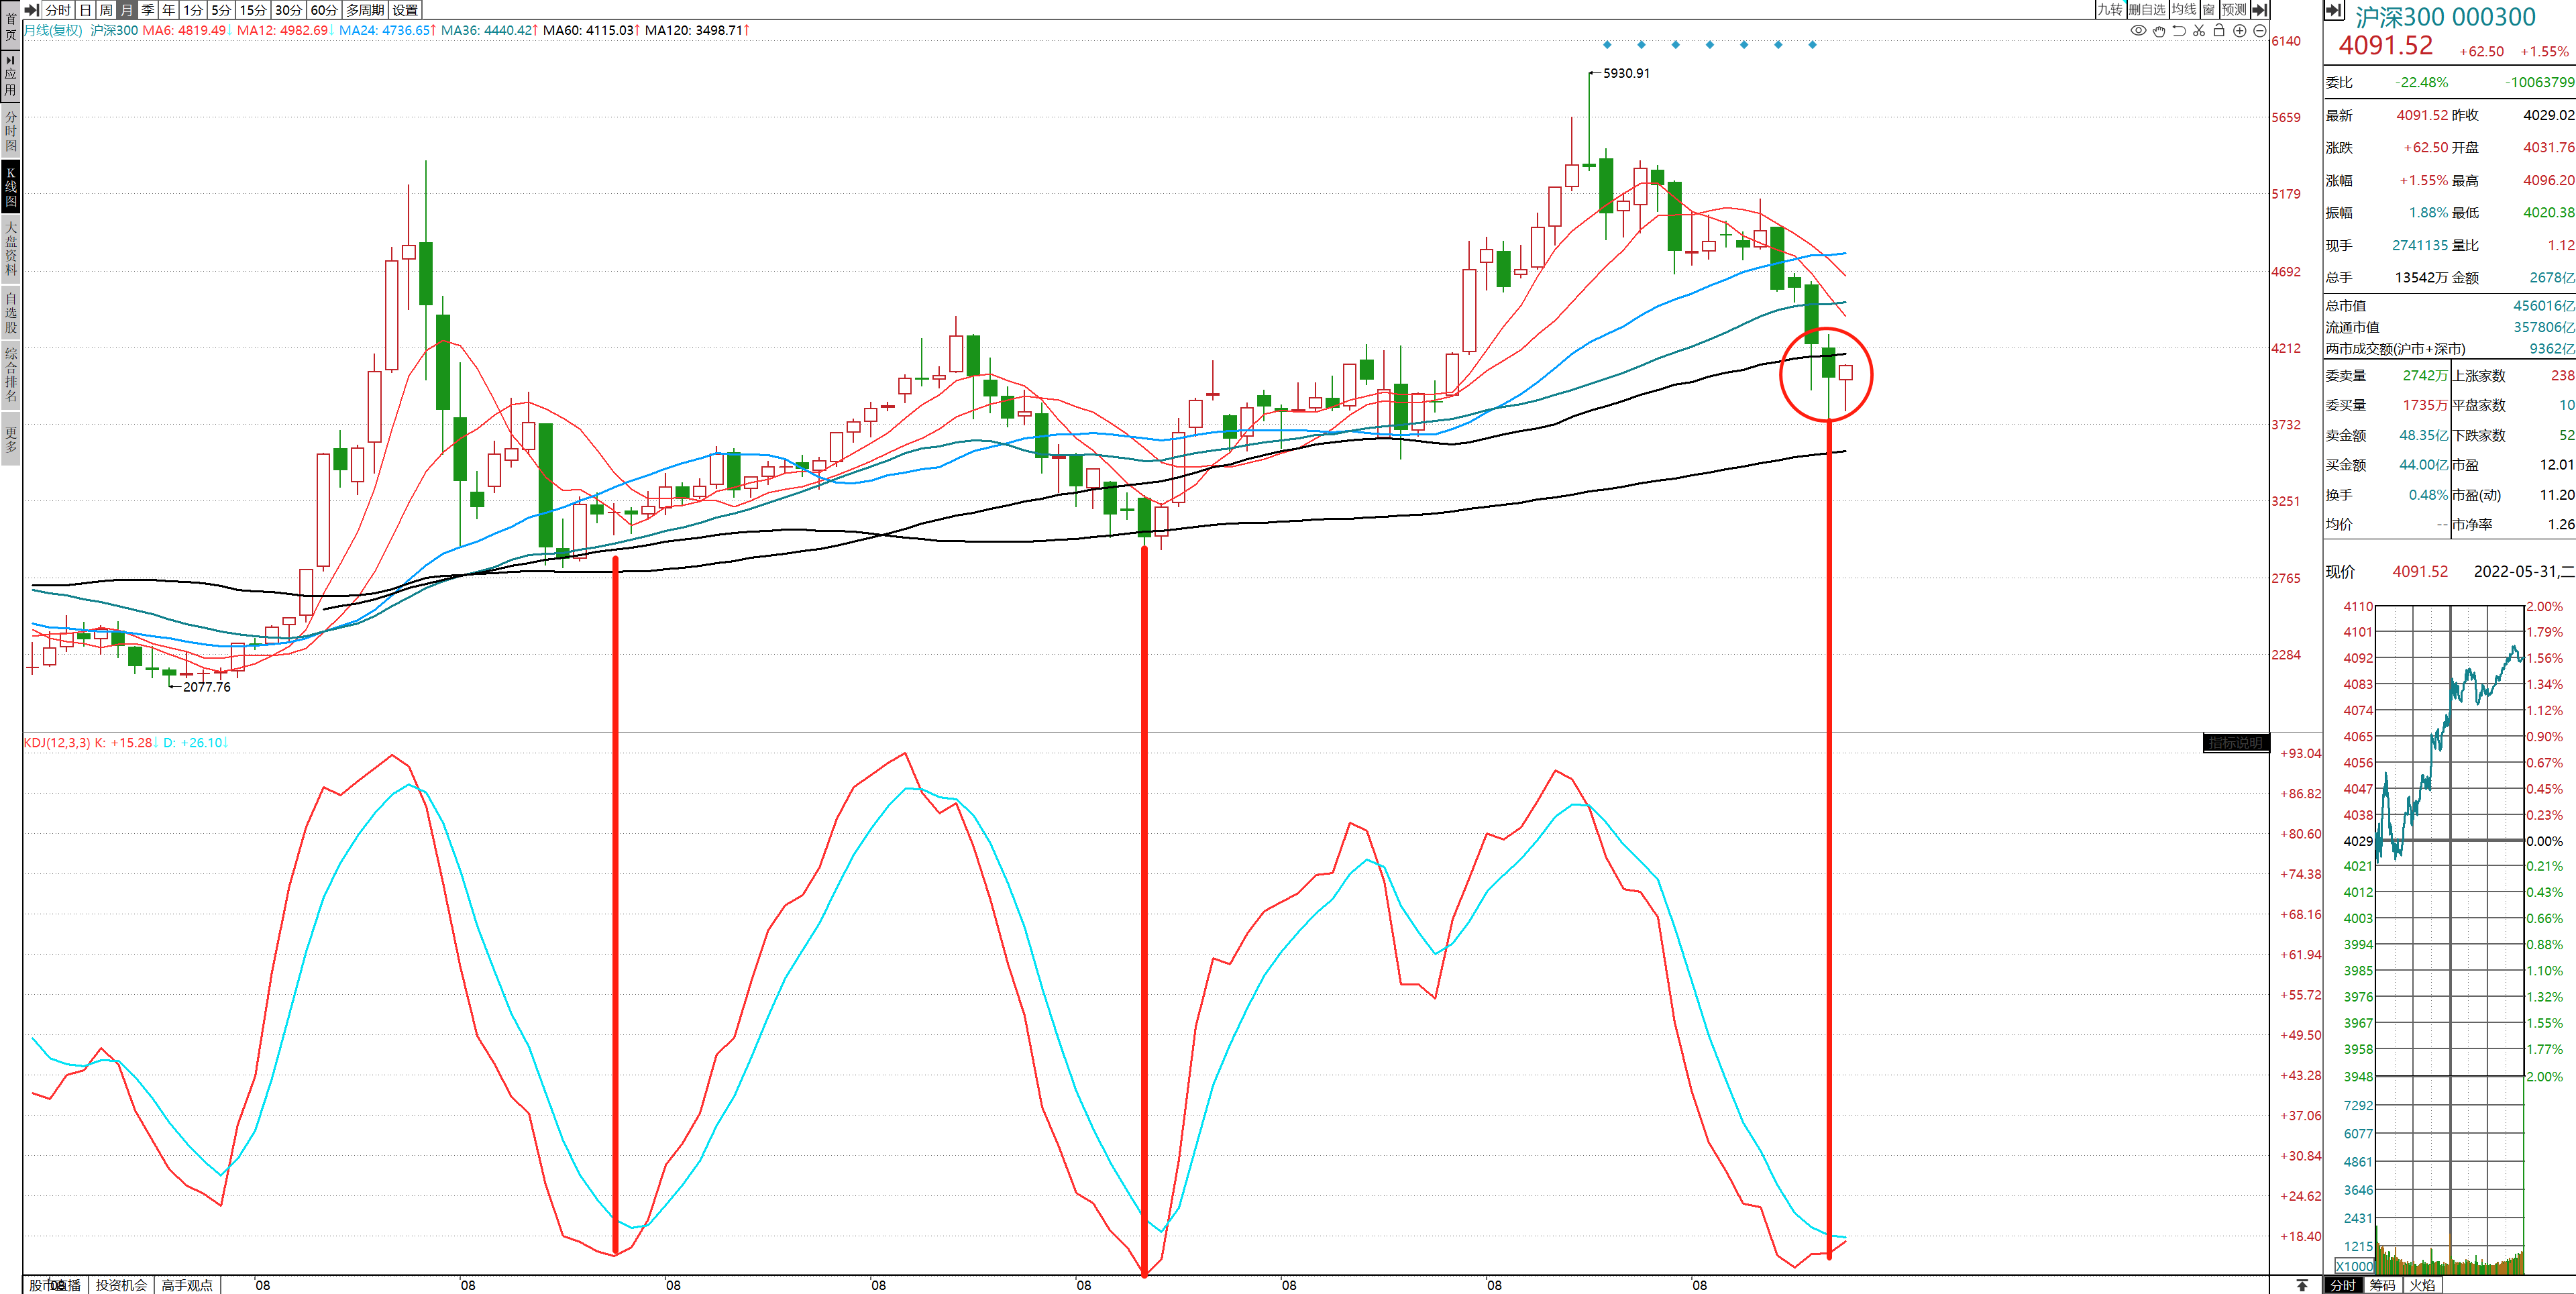Toggle the 九转 indicator button
The width and height of the screenshot is (2576, 1294).
tap(2110, 10)
